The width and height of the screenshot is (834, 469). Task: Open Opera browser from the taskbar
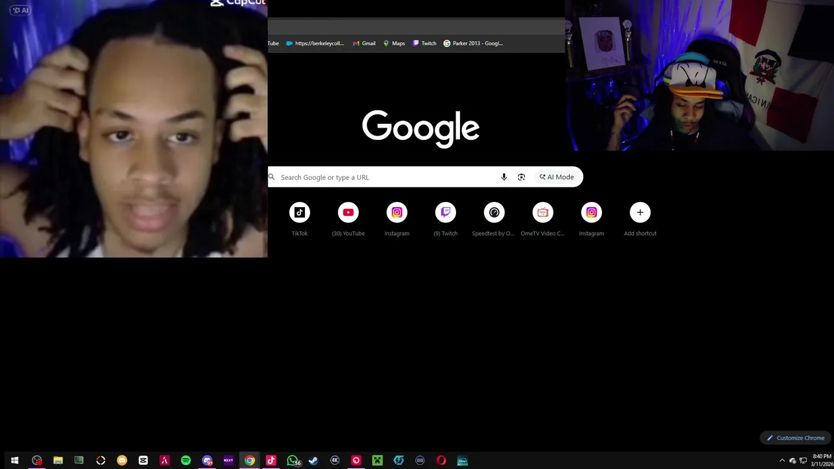tap(441, 461)
